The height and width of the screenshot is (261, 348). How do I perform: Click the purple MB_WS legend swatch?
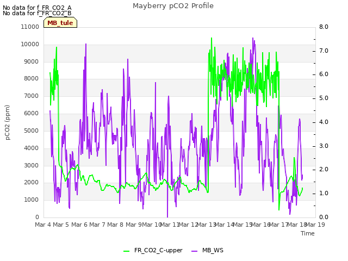point(194,251)
